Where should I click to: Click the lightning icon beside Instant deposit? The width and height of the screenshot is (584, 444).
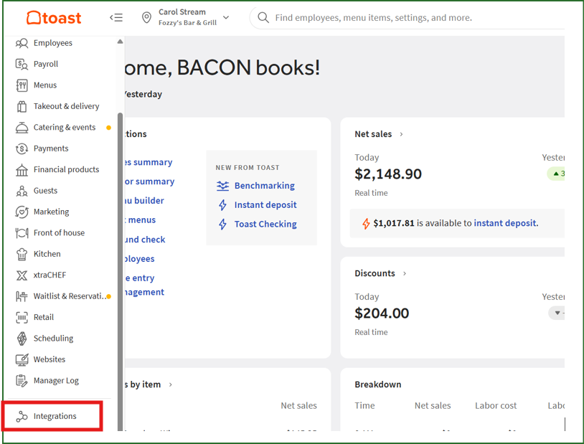pos(222,205)
